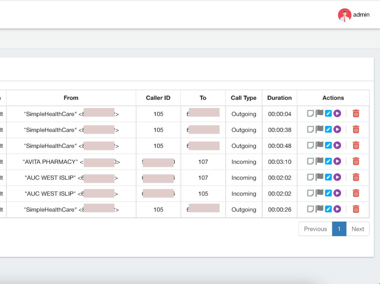Flag the call lasting 00:00:38
The width and height of the screenshot is (380, 284).
[x=320, y=129]
